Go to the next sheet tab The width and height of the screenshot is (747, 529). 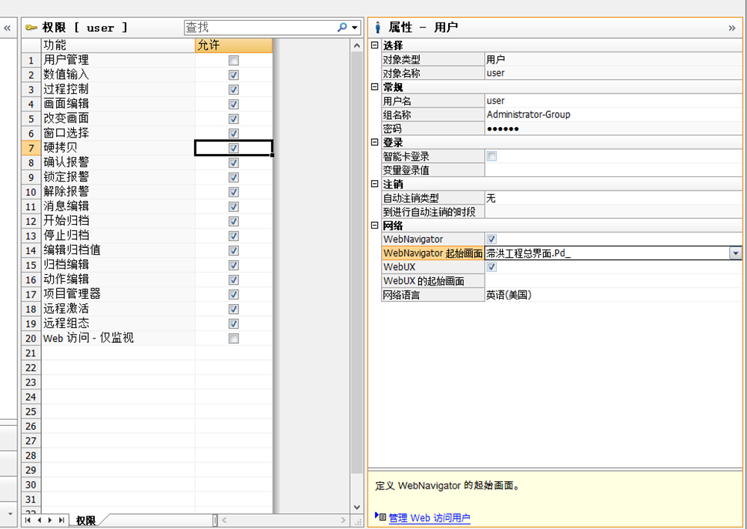pyautogui.click(x=50, y=519)
